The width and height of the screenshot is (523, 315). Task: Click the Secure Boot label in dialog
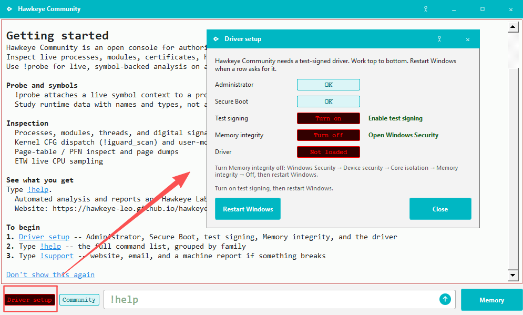[x=231, y=101]
